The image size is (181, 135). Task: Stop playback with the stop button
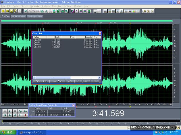tap(5, 111)
